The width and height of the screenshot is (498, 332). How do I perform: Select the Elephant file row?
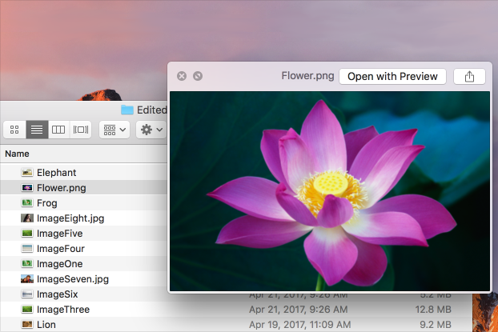(x=83, y=172)
